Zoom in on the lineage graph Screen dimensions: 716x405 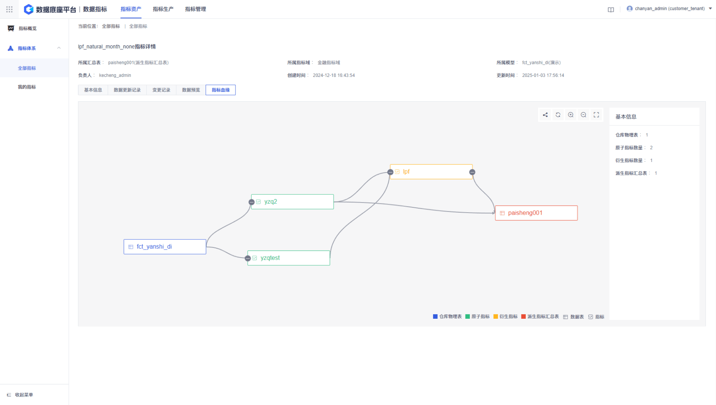point(570,115)
